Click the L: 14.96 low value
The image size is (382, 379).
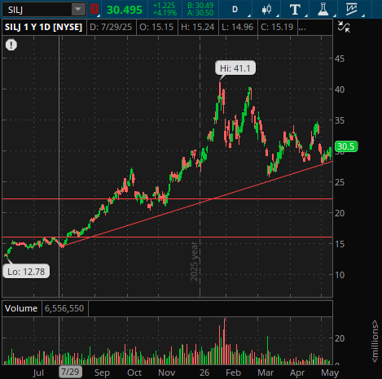[238, 27]
